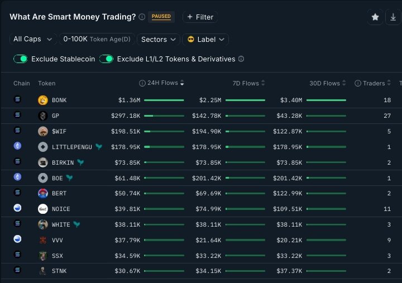Click $33.22K 7D value in SSX row
Image resolution: width=402 pixels, height=283 pixels.
(x=208, y=256)
